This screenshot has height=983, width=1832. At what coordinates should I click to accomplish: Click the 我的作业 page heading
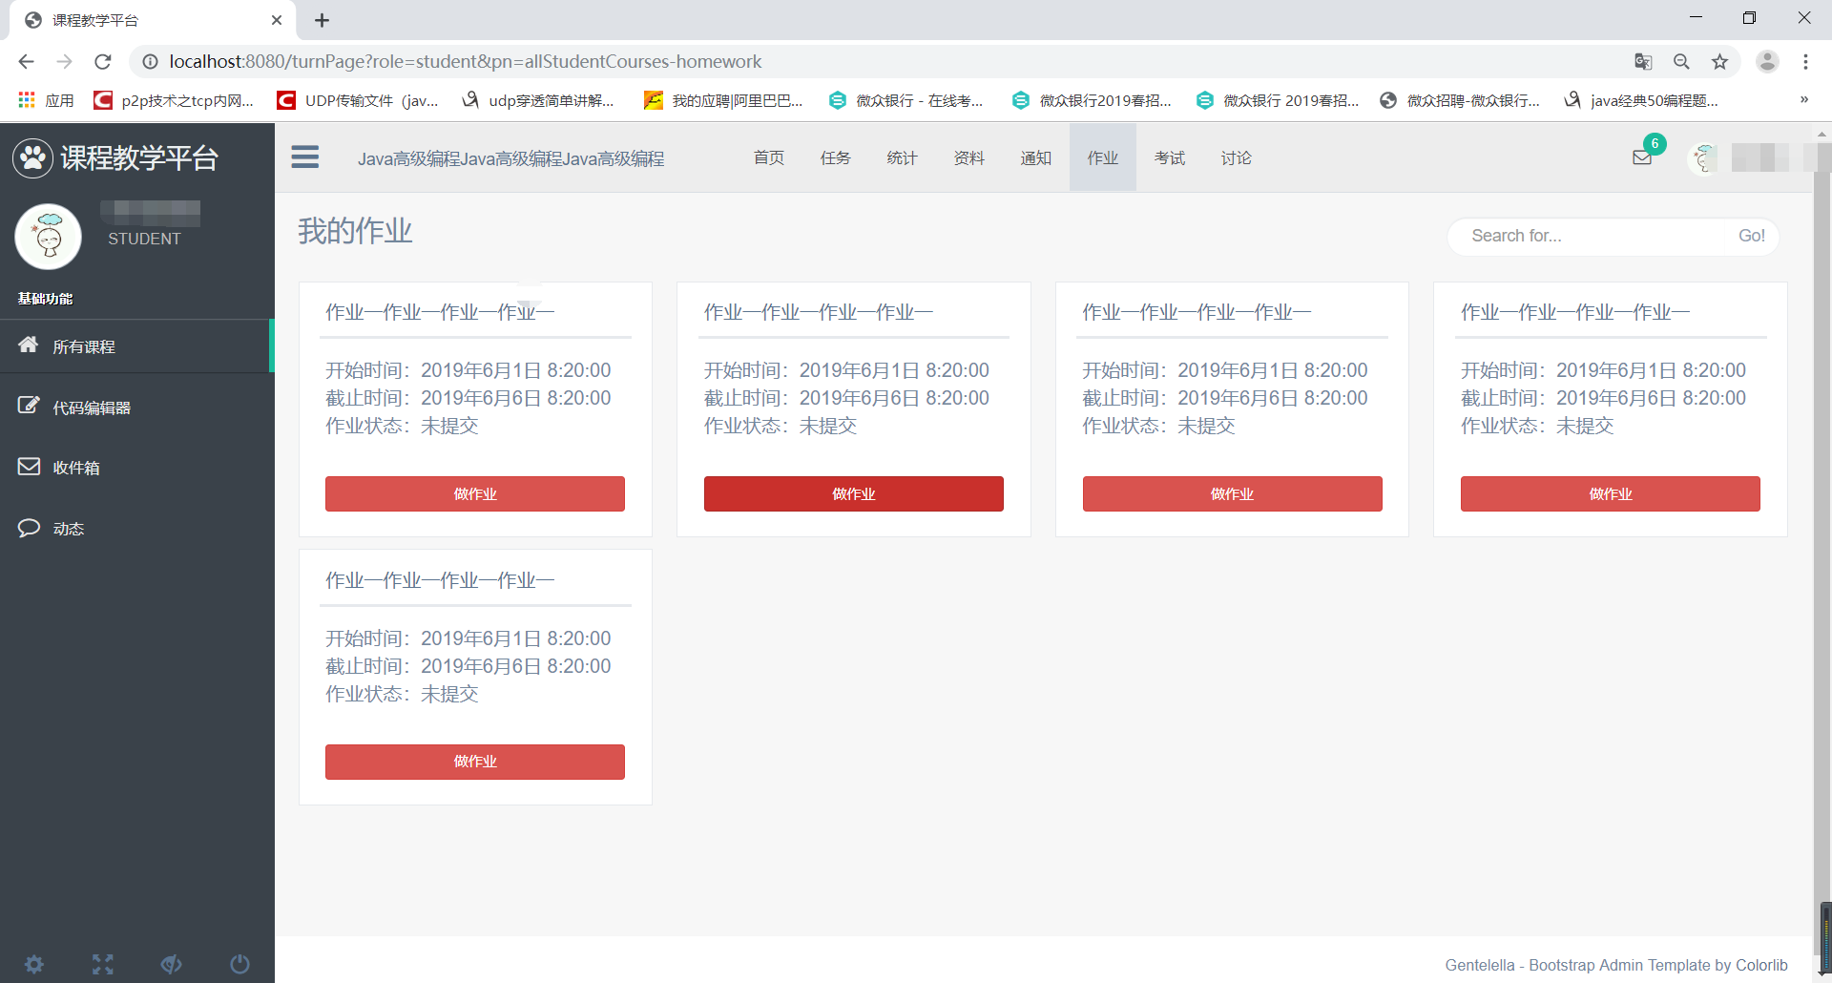355,231
